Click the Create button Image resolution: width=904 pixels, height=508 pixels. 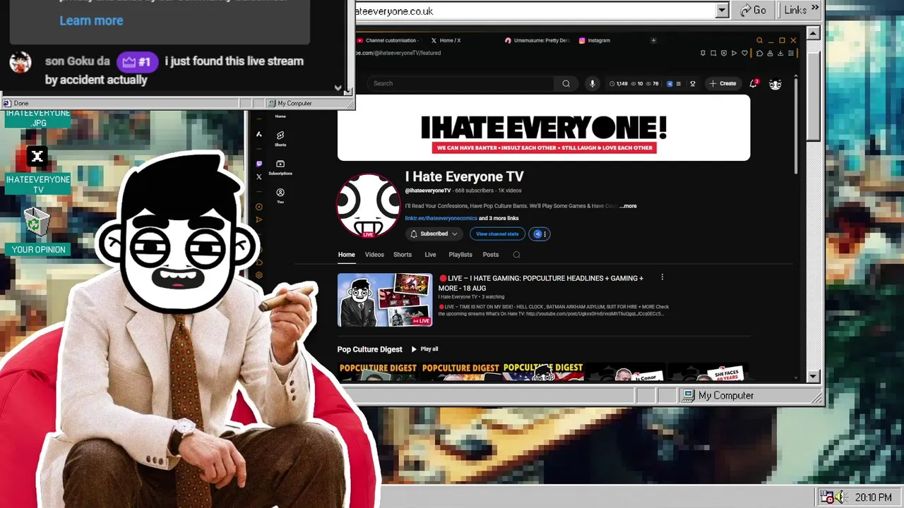[722, 83]
